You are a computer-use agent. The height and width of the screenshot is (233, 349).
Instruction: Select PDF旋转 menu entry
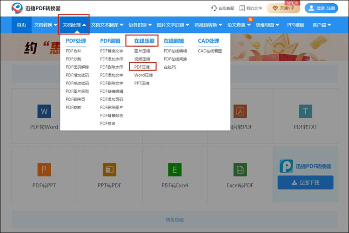[x=74, y=107]
